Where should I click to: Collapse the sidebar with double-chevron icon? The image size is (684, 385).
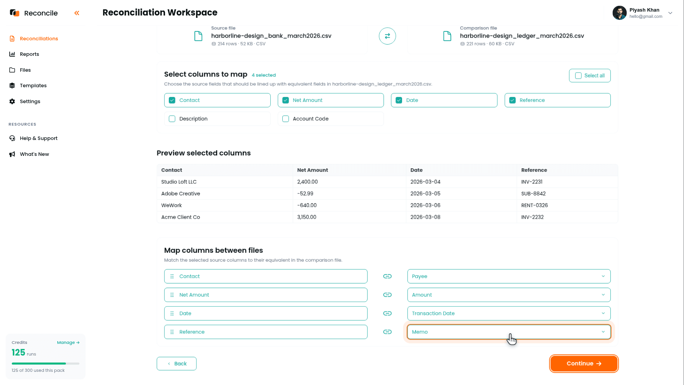coord(77,13)
